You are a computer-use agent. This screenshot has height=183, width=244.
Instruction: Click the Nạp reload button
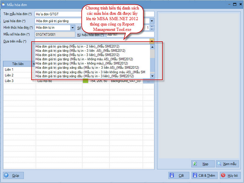pos(203,164)
